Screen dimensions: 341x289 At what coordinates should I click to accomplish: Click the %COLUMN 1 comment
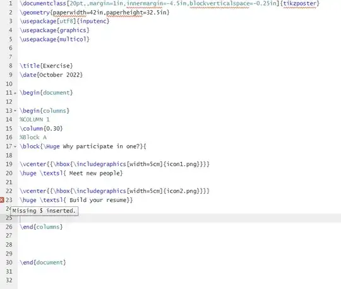34,119
